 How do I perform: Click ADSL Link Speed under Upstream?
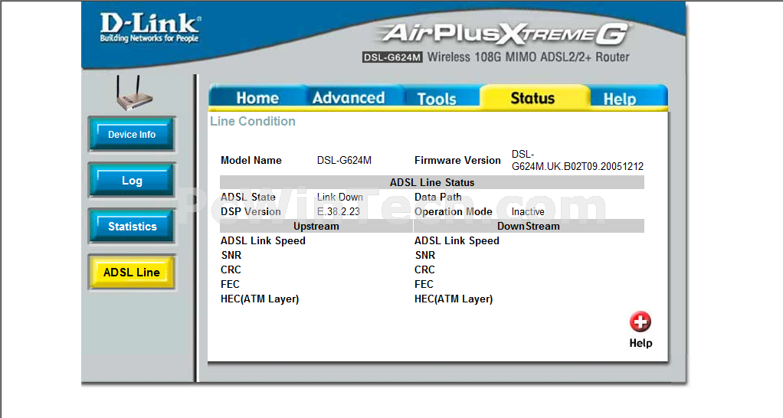pyautogui.click(x=263, y=240)
